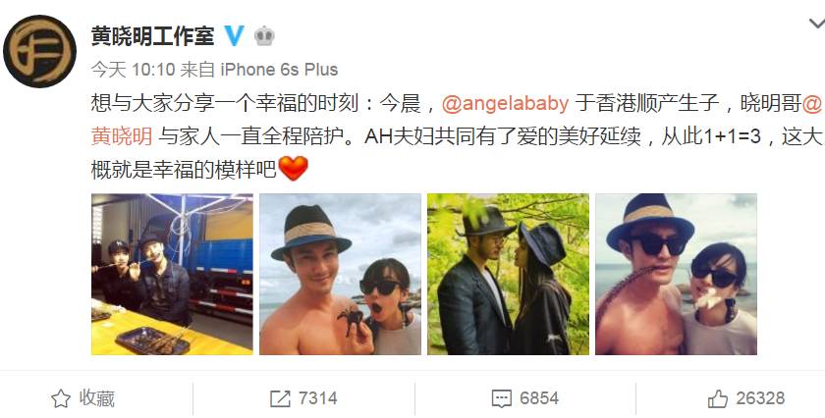Click the crown membership badge icon
The image size is (825, 418).
[264, 36]
